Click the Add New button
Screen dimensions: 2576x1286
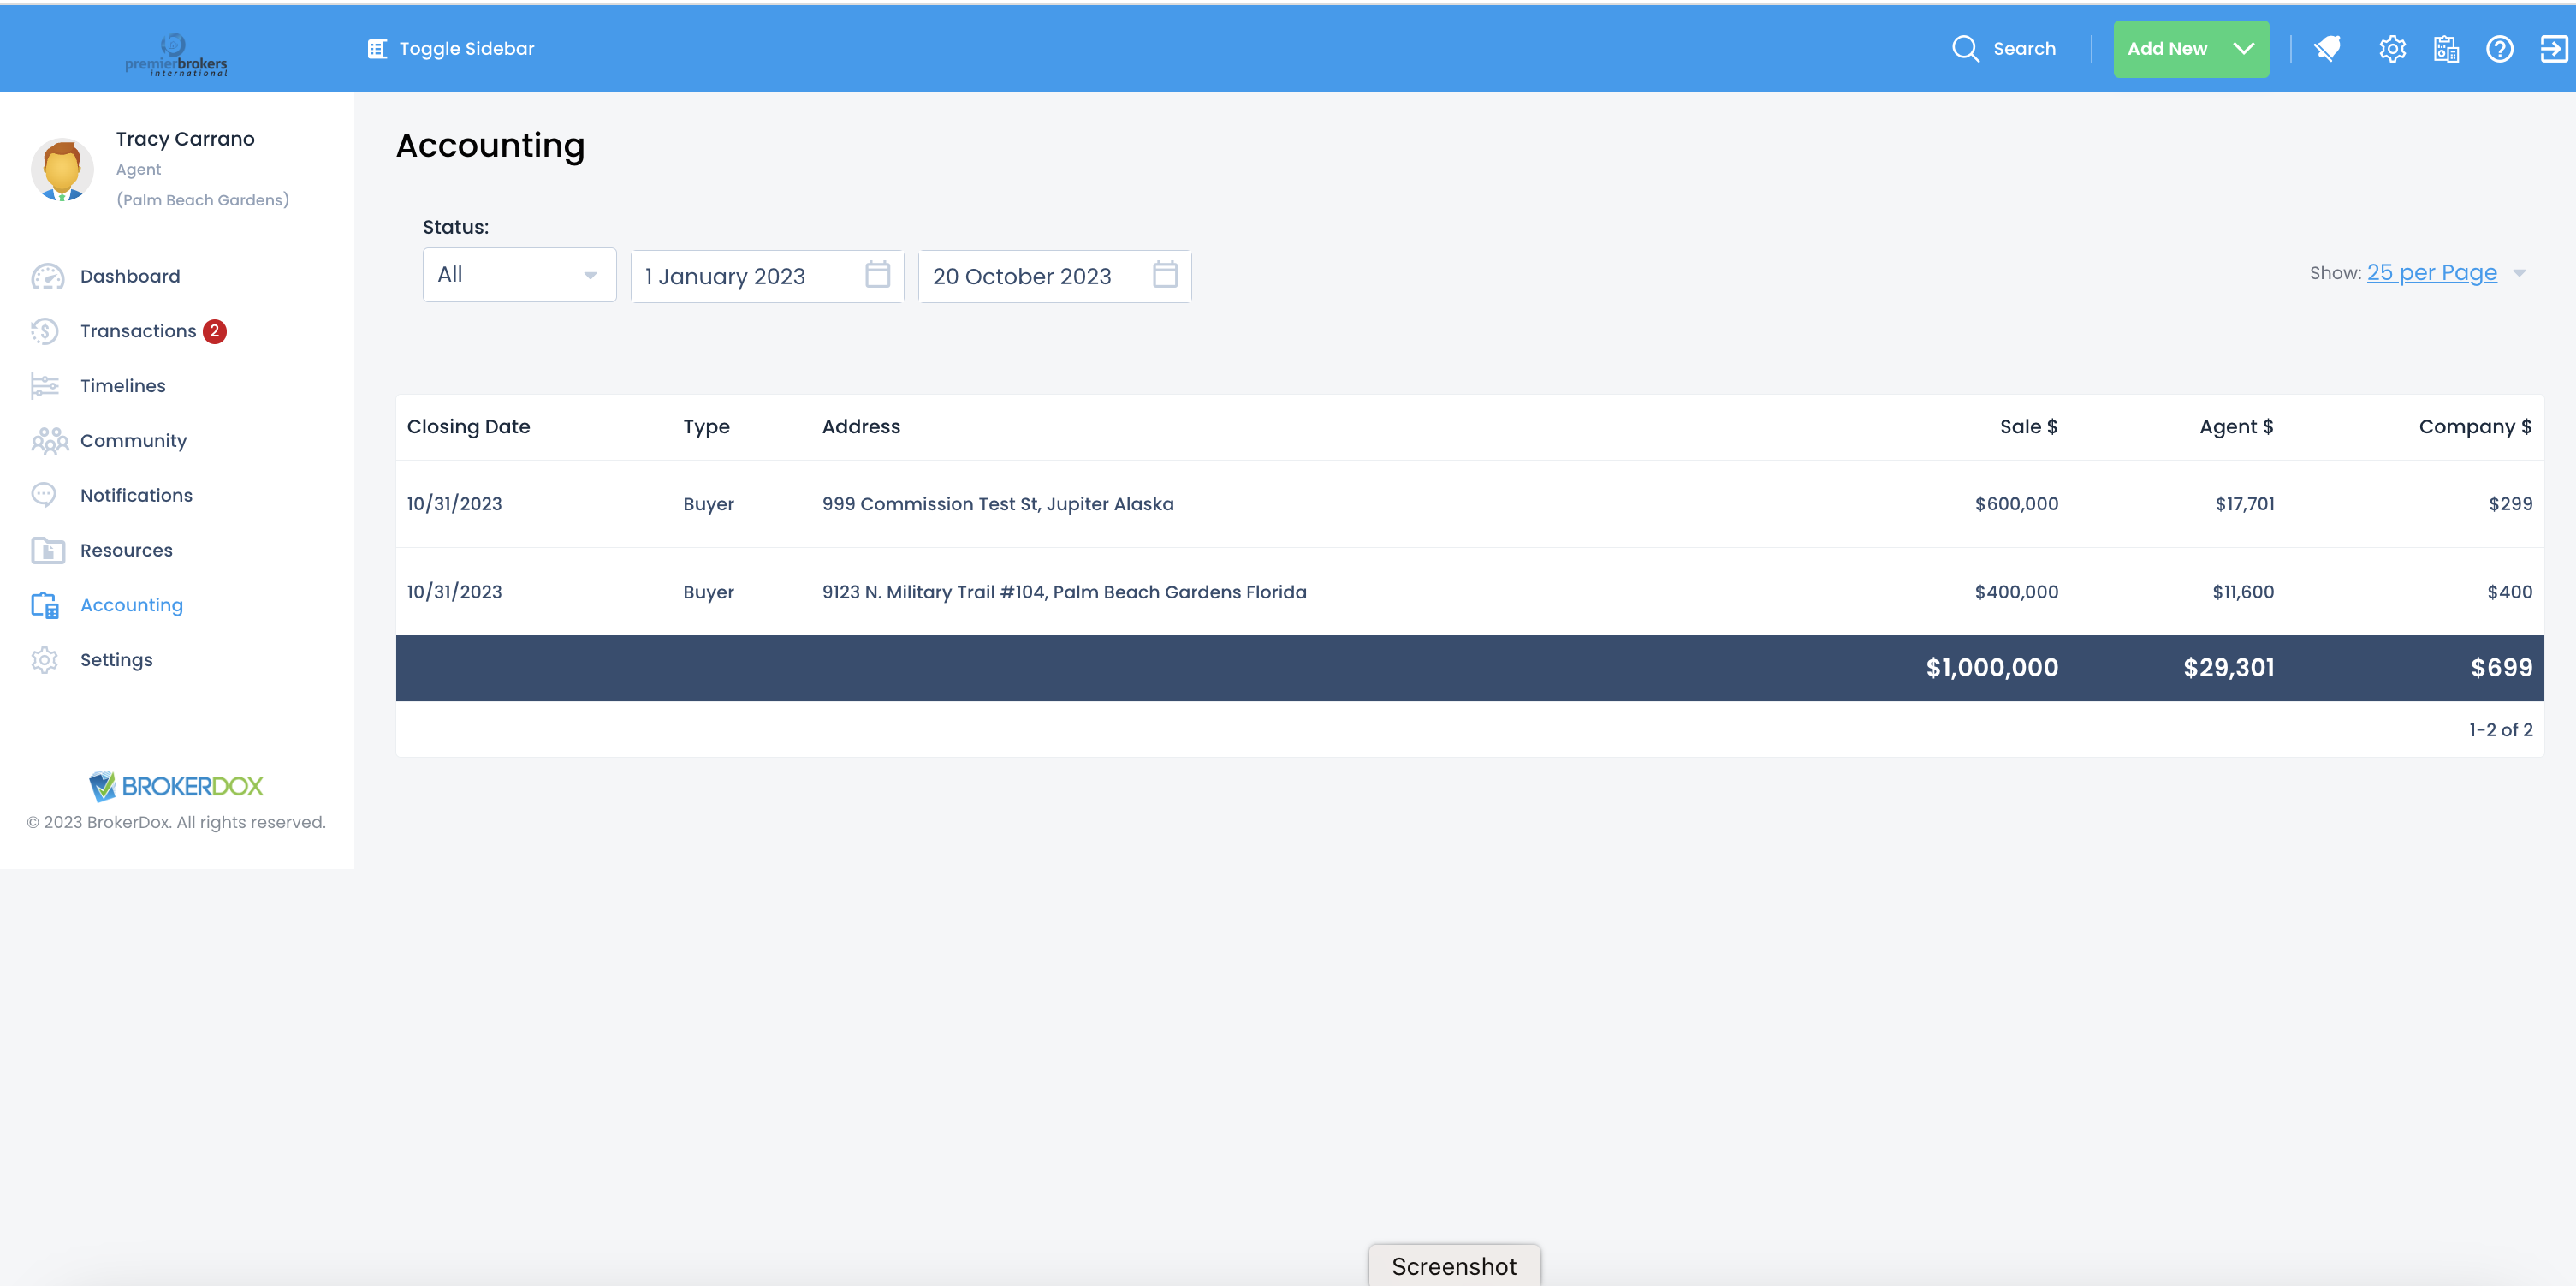click(x=2190, y=49)
